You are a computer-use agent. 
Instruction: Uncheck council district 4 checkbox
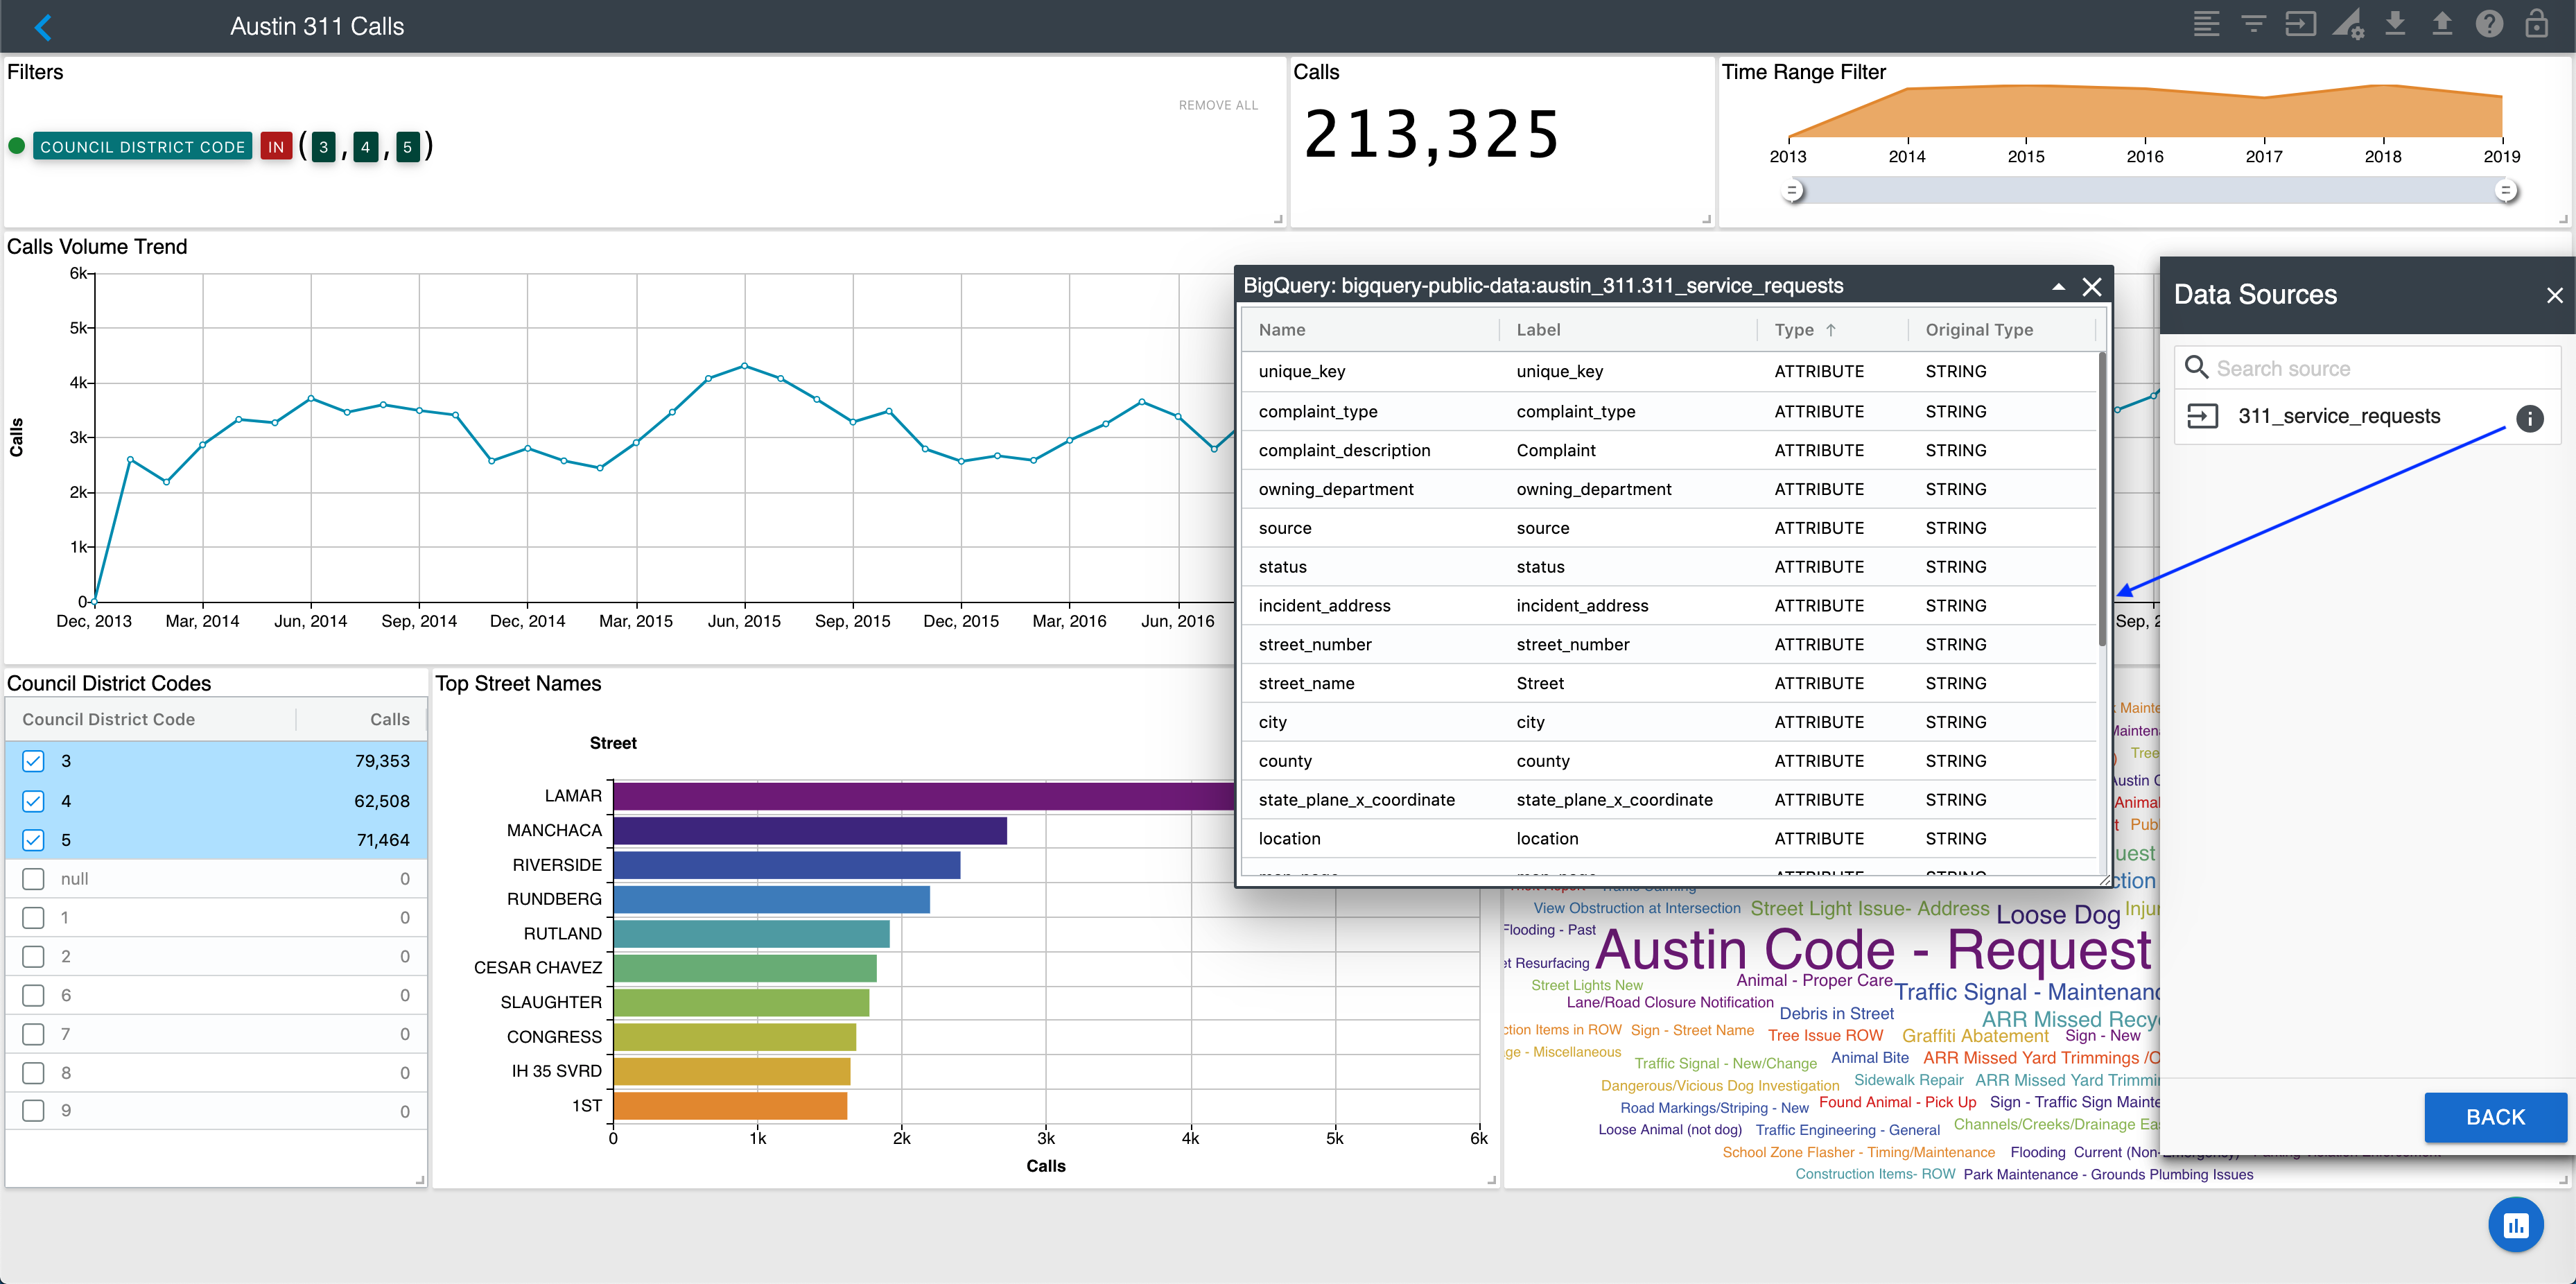33,801
